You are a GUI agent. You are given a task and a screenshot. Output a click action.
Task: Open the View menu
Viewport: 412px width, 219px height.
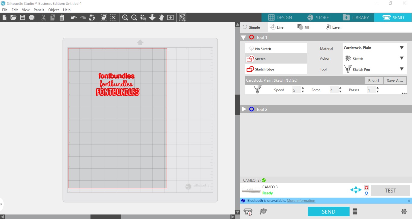click(26, 10)
